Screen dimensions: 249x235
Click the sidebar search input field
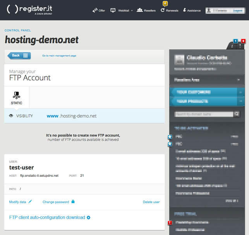204,114
